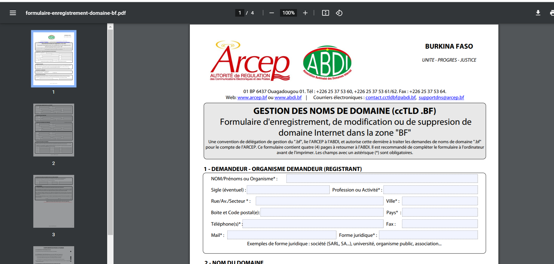Click the total page count 4
This screenshot has width=554, height=264.
pyautogui.click(x=252, y=13)
